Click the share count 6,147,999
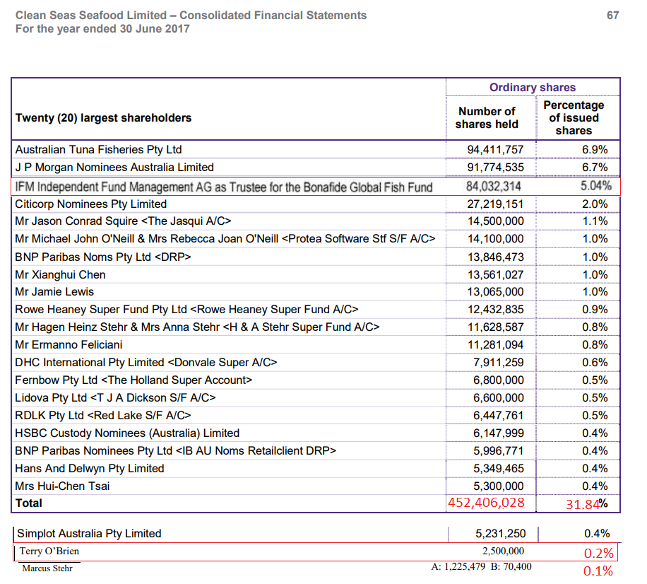The image size is (647, 584). point(498,433)
